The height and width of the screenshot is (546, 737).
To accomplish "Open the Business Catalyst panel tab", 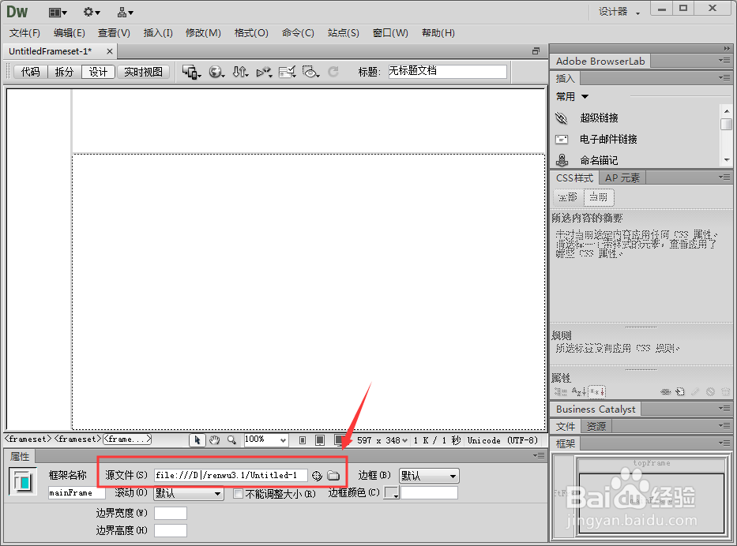I will (596, 409).
